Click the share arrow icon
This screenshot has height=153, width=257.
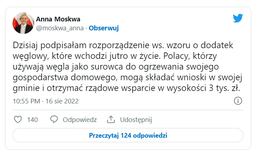(x=111, y=119)
